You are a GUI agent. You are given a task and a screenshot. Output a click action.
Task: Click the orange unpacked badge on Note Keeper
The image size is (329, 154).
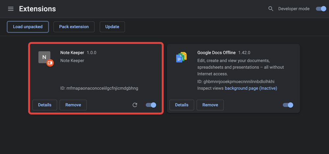pos(50,63)
